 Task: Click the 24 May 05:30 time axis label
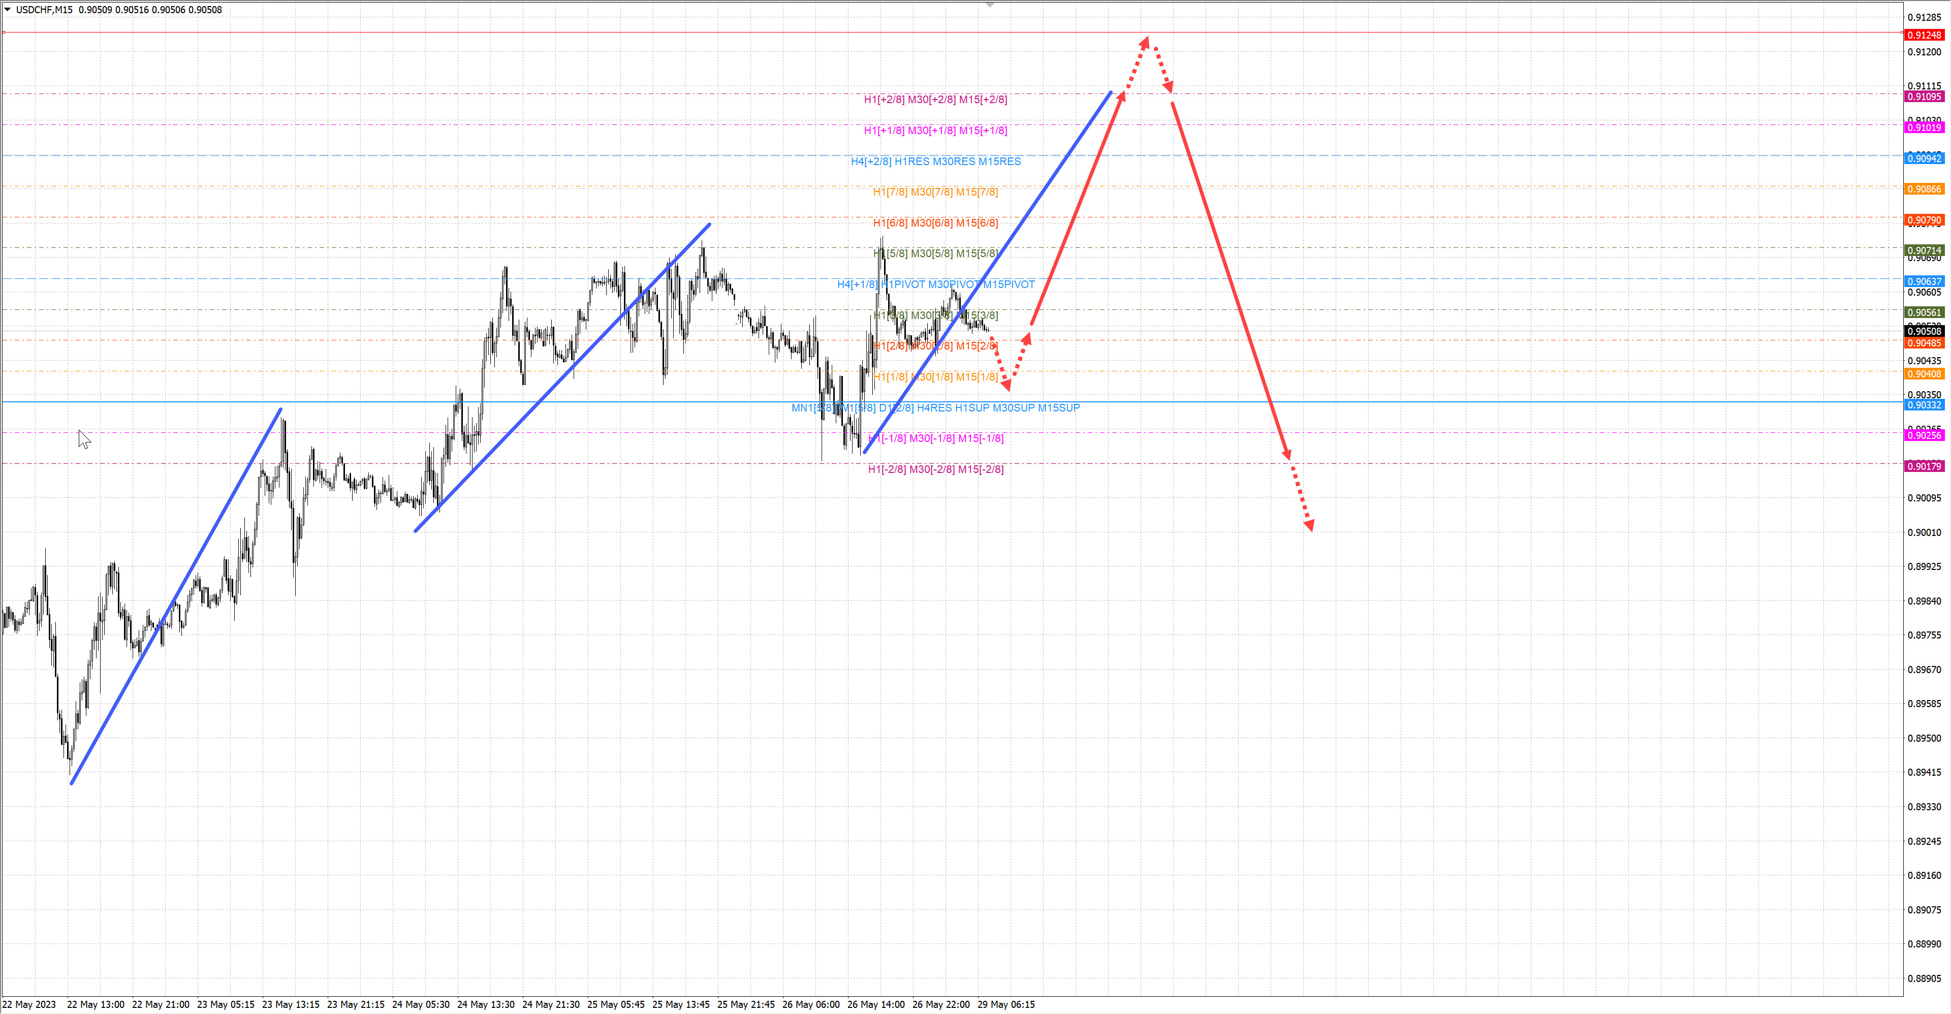tap(420, 1004)
